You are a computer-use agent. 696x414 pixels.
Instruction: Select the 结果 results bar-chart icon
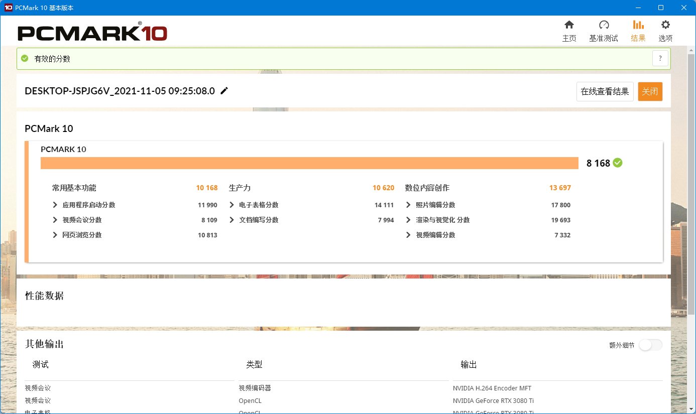pos(638,25)
